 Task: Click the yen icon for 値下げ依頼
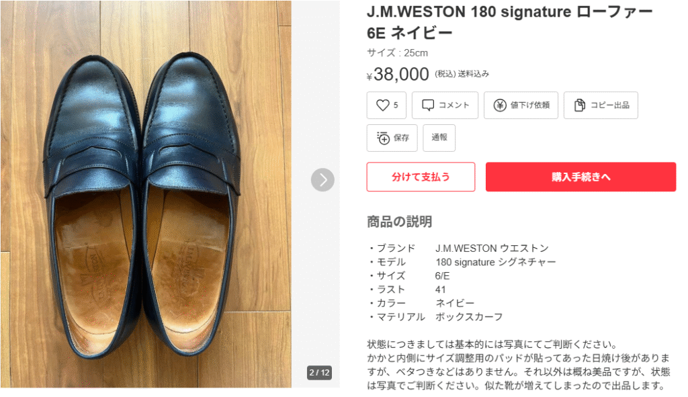click(500, 105)
